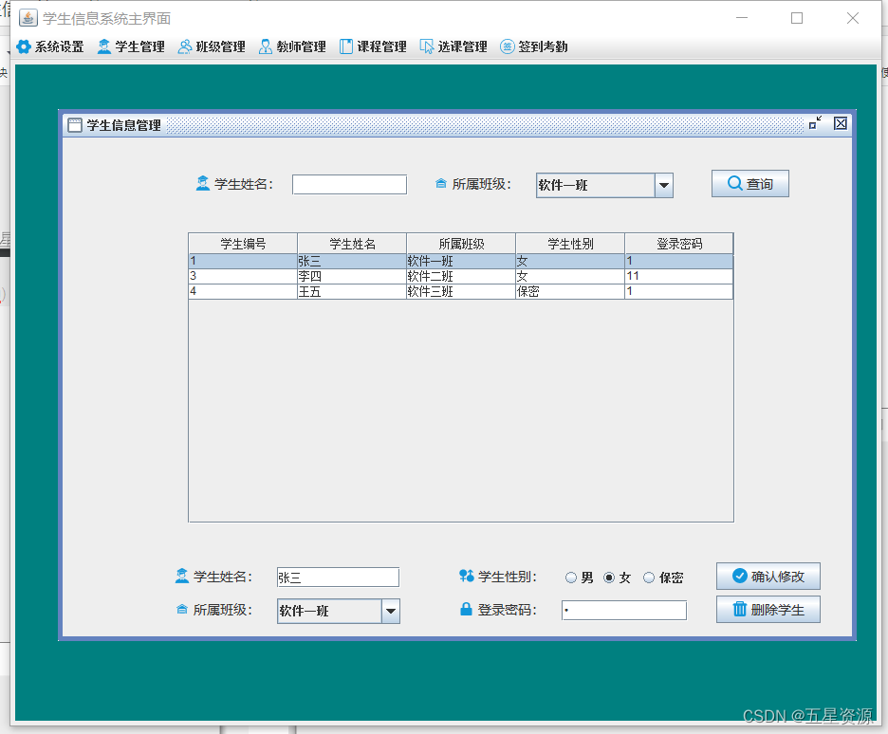
Task: Open the 教师管理 menu
Action: [x=292, y=46]
